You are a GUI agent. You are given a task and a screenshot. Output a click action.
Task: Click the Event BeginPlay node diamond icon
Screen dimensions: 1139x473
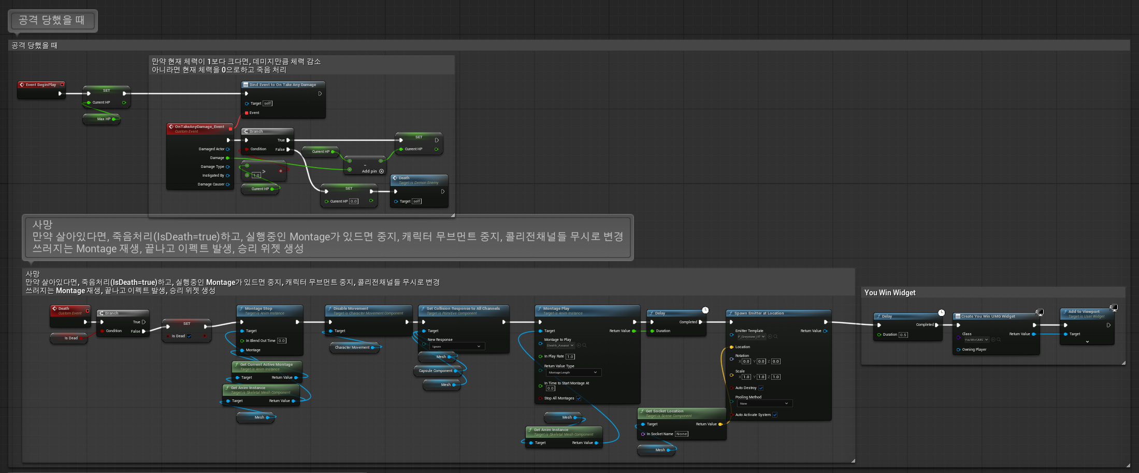[x=22, y=84]
